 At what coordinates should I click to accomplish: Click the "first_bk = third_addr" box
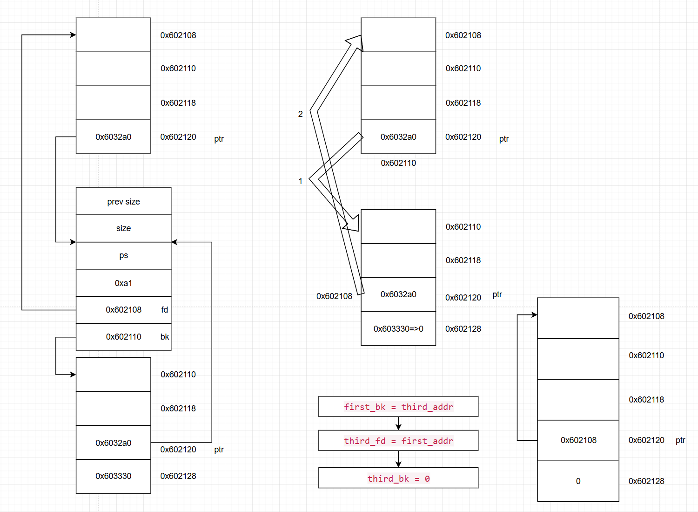(398, 407)
